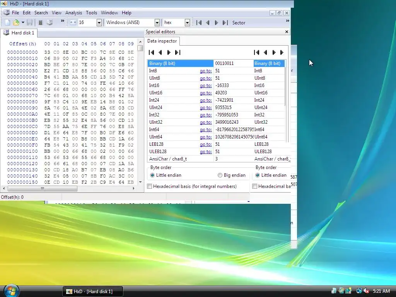Click first-byte arrow in duplicate clipped inspector
This screenshot has width=396, height=297.
(x=257, y=52)
